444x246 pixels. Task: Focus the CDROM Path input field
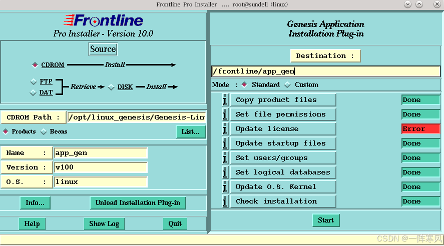137,117
